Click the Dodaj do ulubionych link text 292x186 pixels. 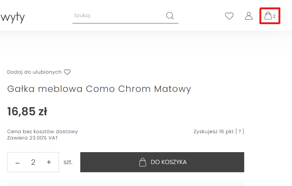click(34, 72)
